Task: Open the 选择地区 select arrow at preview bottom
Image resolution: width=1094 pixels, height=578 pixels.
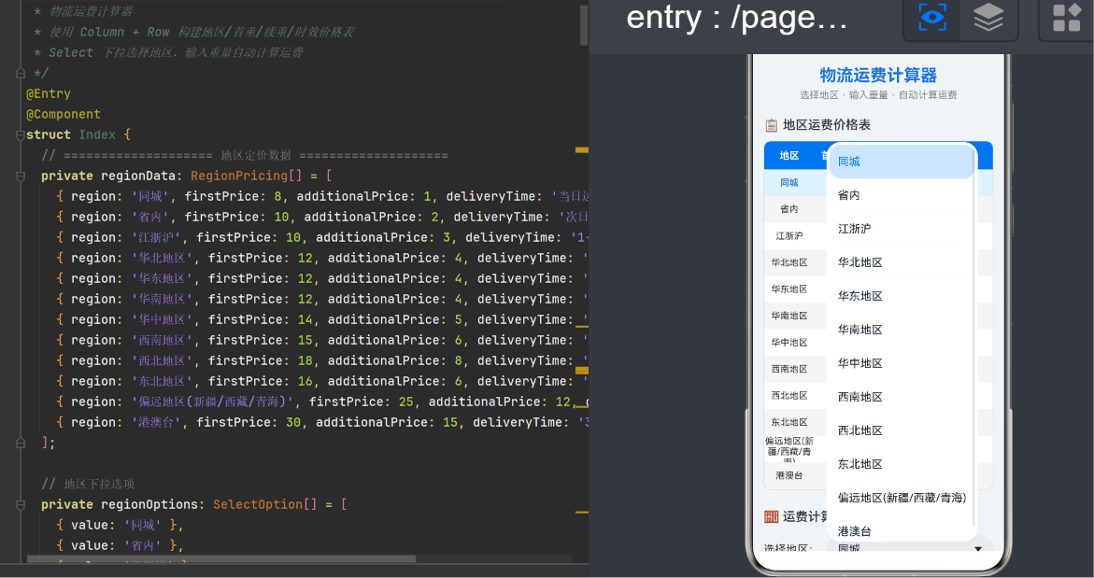Action: click(978, 549)
